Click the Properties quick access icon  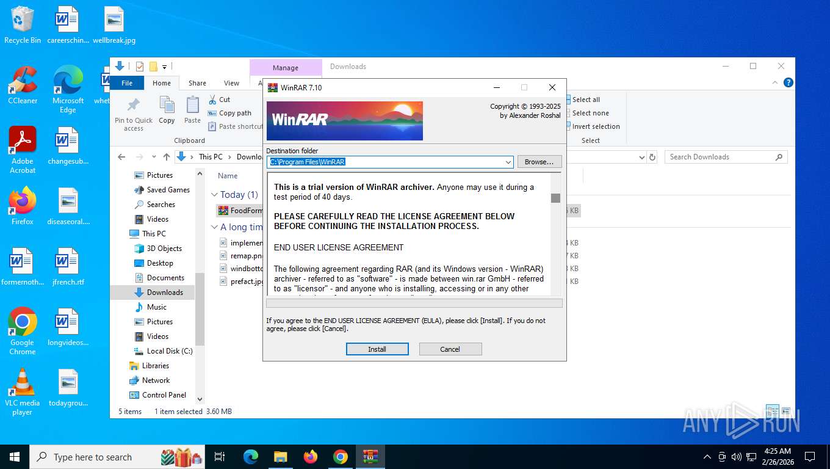(x=140, y=67)
